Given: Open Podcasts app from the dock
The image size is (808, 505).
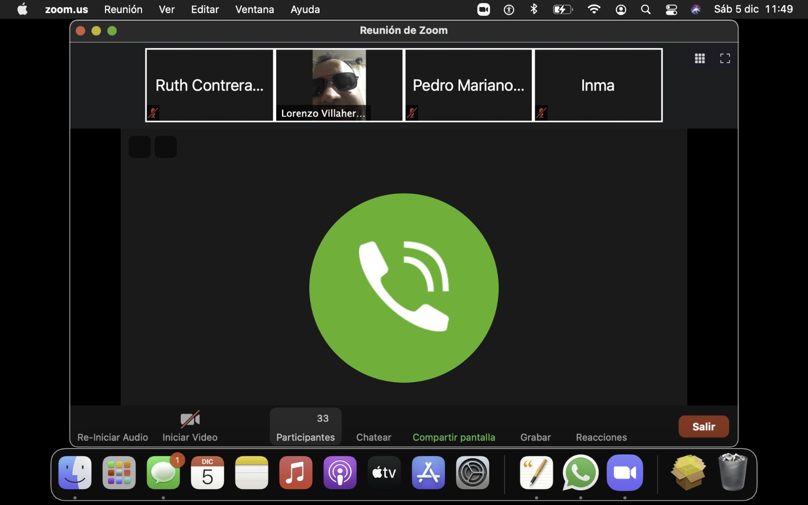Looking at the screenshot, I should 340,473.
